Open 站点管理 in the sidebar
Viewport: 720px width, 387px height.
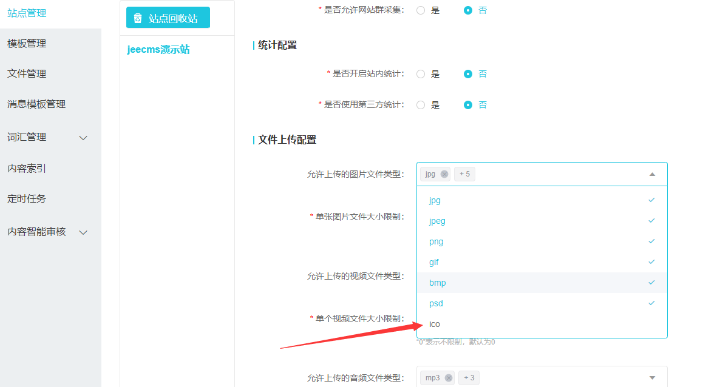click(27, 13)
